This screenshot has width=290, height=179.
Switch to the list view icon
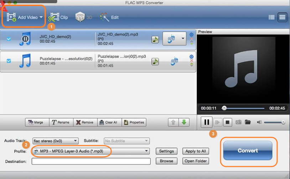pos(271,17)
